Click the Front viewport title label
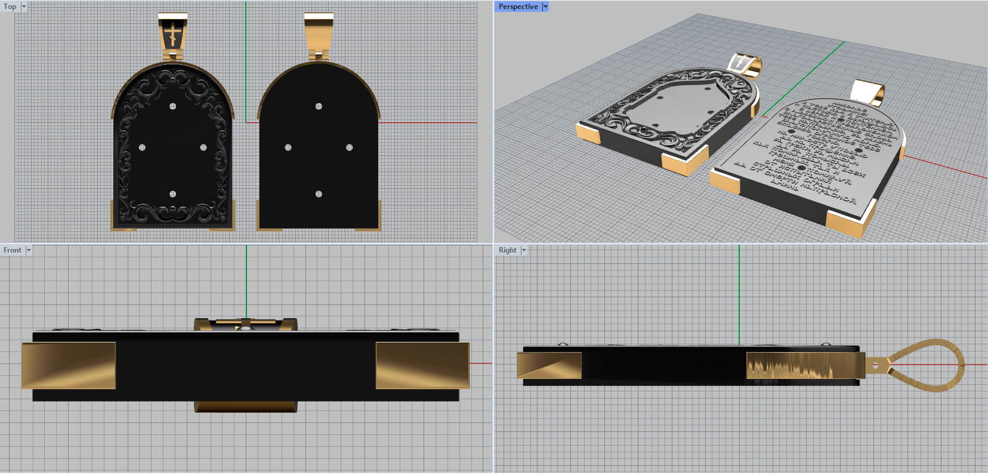The width and height of the screenshot is (988, 476). [x=12, y=250]
